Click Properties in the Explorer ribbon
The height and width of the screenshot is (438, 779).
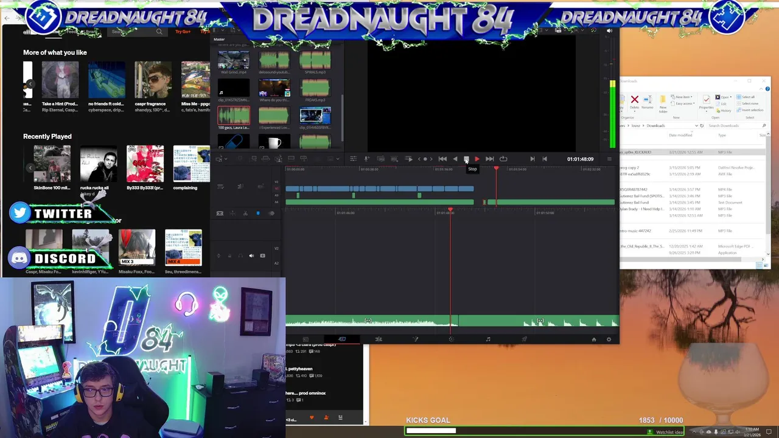(x=707, y=103)
